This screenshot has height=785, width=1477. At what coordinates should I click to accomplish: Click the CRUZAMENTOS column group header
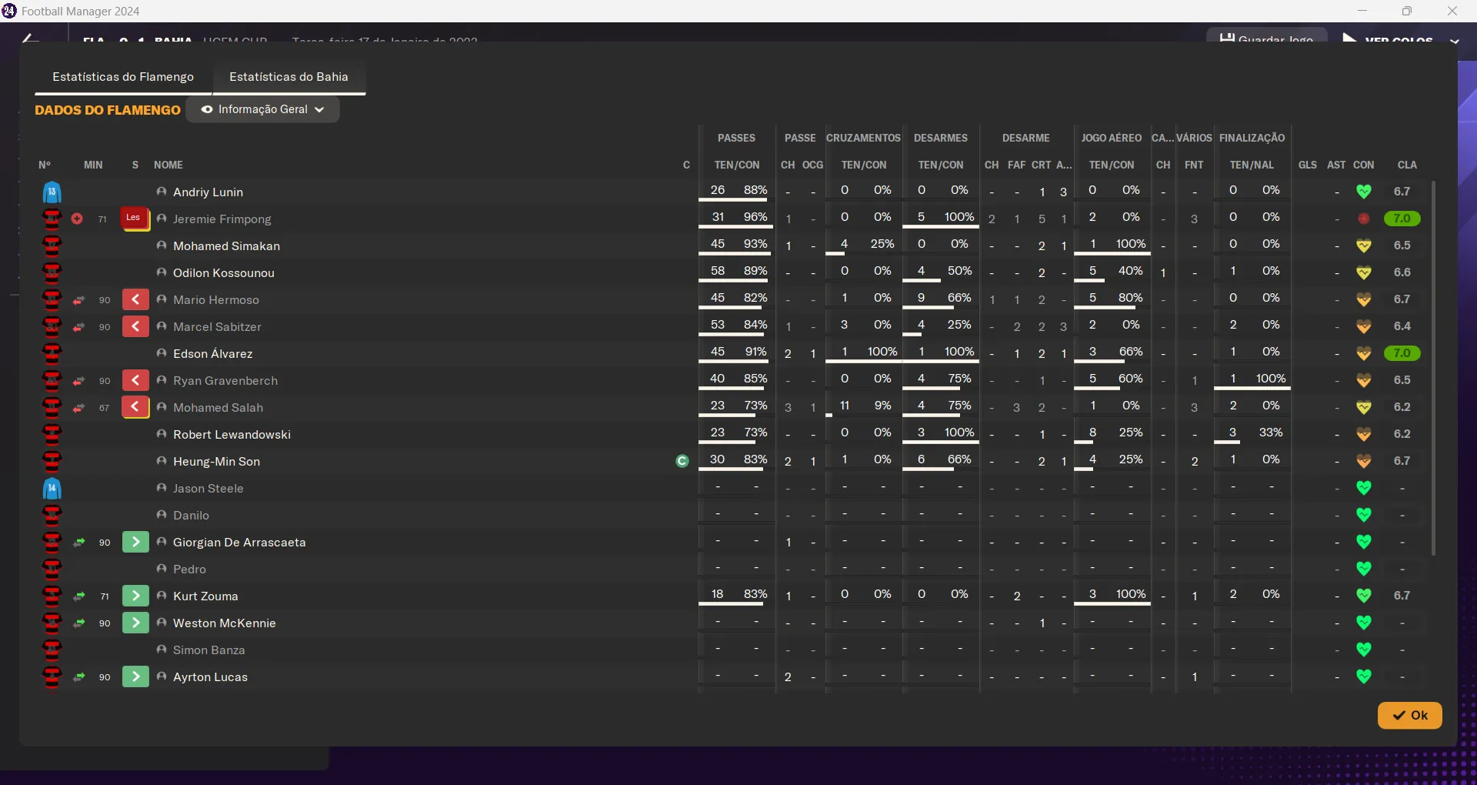point(863,138)
